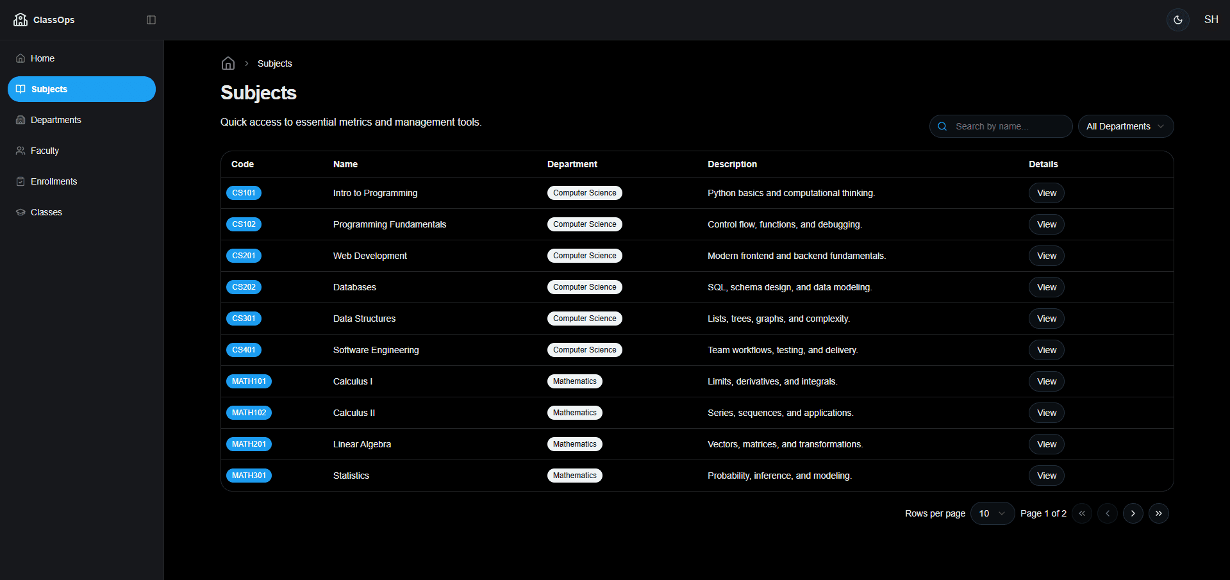View details for Programming Fundamentals
This screenshot has width=1230, height=580.
pyautogui.click(x=1047, y=224)
